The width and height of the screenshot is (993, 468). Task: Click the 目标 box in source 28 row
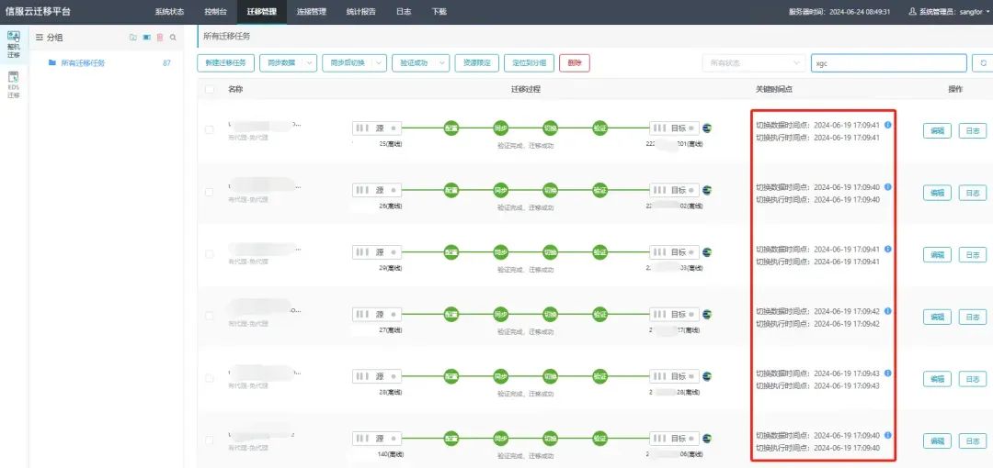click(x=675, y=376)
